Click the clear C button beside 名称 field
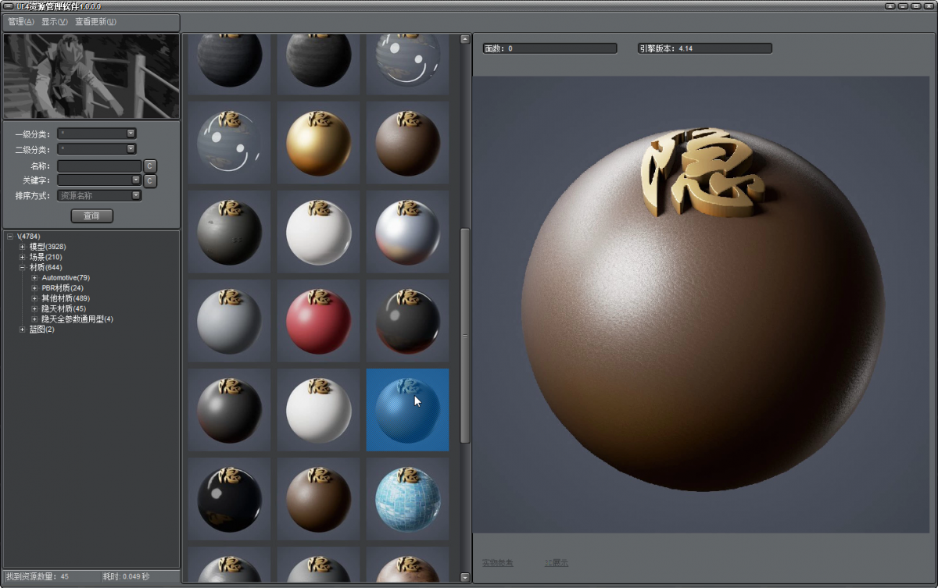Screen dimensions: 938x588 tap(150, 166)
